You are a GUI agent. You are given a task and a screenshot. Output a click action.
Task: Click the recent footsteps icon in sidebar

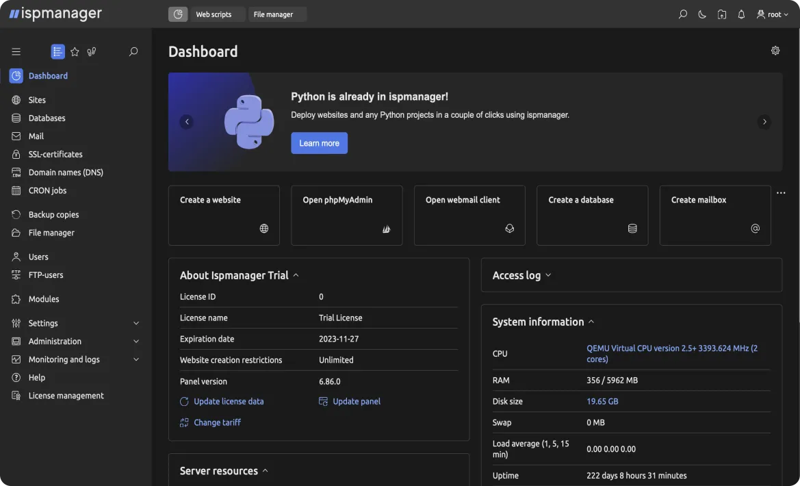click(92, 51)
